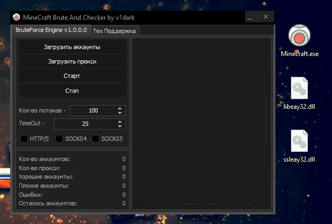Click the 0 value beside Кол-во аккаунтов

tap(124, 159)
